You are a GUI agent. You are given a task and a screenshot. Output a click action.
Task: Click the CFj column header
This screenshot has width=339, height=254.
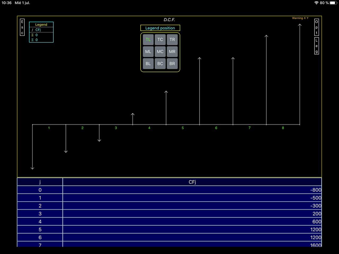[192, 182]
